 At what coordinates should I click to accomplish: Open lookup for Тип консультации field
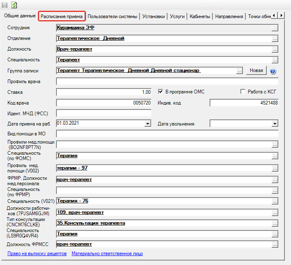pyautogui.click(x=275, y=223)
